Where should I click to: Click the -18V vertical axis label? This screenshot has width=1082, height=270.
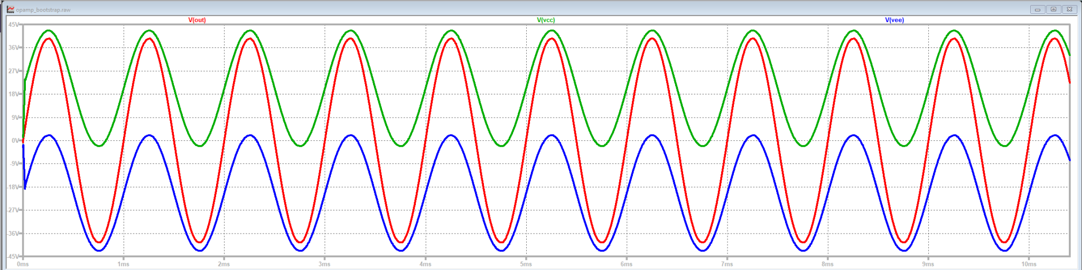coord(13,187)
